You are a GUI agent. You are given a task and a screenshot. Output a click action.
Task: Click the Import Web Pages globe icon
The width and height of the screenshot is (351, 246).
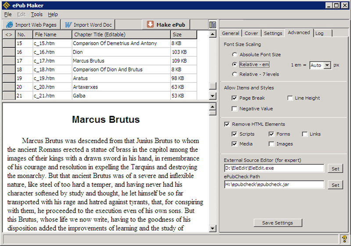point(10,25)
